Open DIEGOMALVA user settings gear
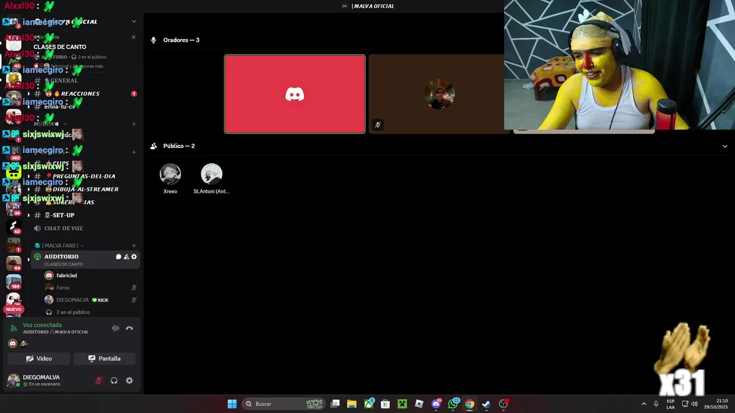This screenshot has height=413, width=735. click(129, 380)
